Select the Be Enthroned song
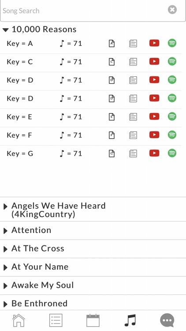186x331 pixels. click(x=93, y=303)
